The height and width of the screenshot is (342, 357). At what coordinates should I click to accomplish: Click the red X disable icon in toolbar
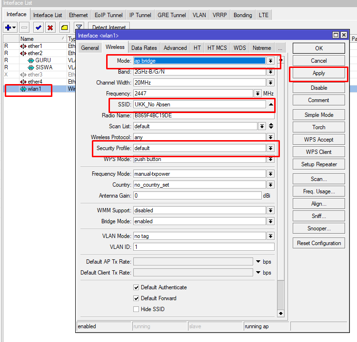point(50,28)
